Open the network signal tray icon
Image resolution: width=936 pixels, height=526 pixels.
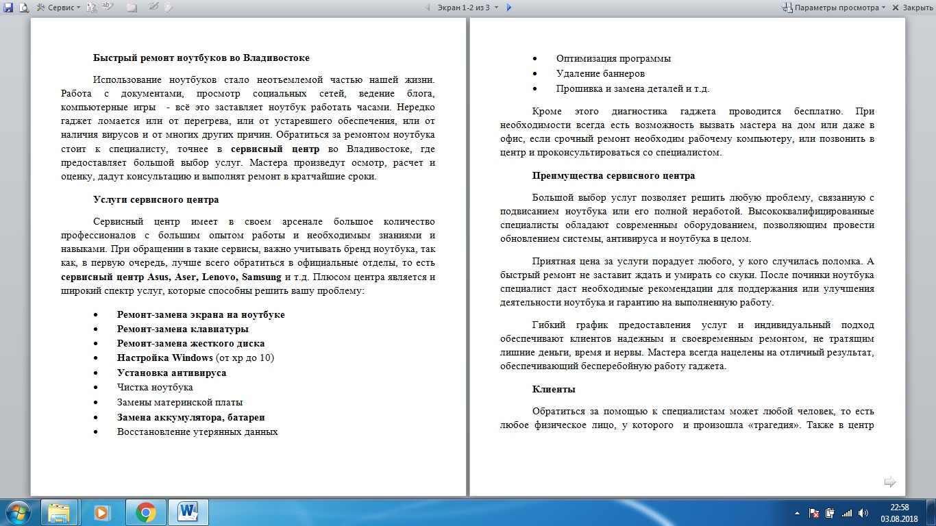tap(847, 512)
